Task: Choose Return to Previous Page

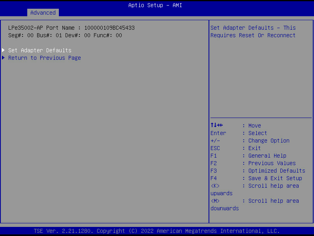Action: 45,58
